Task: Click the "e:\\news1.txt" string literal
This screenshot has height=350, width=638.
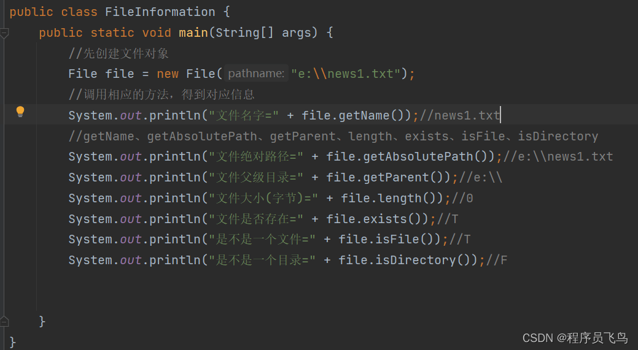Action: (346, 74)
